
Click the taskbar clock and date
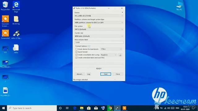click(x=185, y=108)
